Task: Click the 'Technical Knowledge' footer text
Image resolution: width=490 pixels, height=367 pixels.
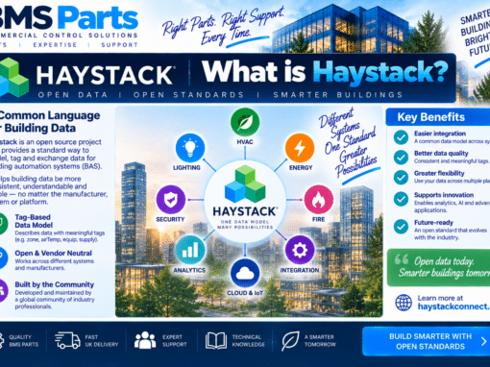Action: coord(249,341)
